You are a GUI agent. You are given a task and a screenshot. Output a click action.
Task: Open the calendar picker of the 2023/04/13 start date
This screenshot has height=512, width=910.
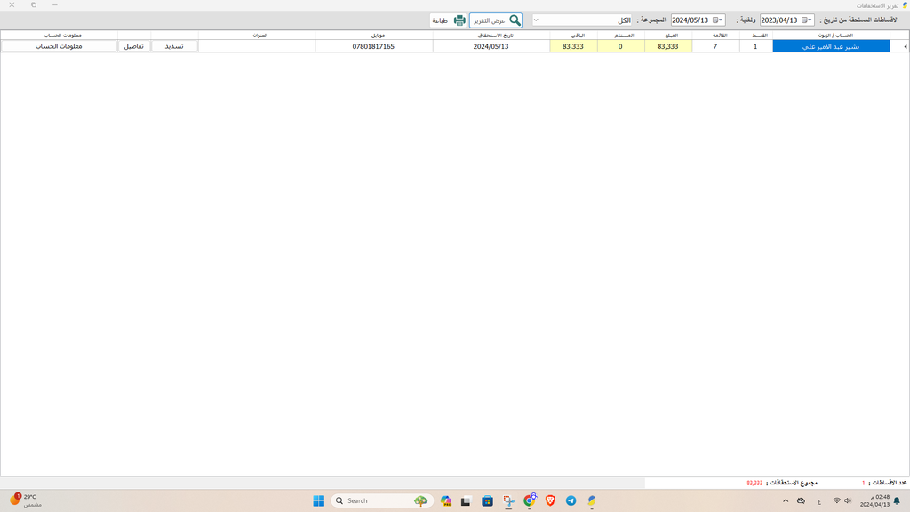806,20
